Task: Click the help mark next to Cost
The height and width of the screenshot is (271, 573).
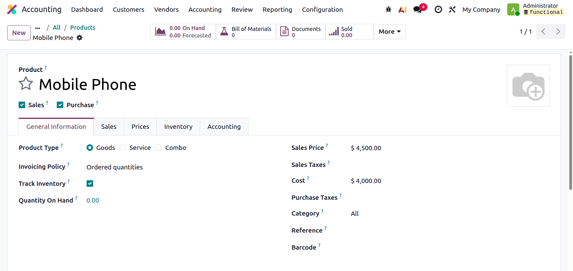Action: click(x=308, y=178)
